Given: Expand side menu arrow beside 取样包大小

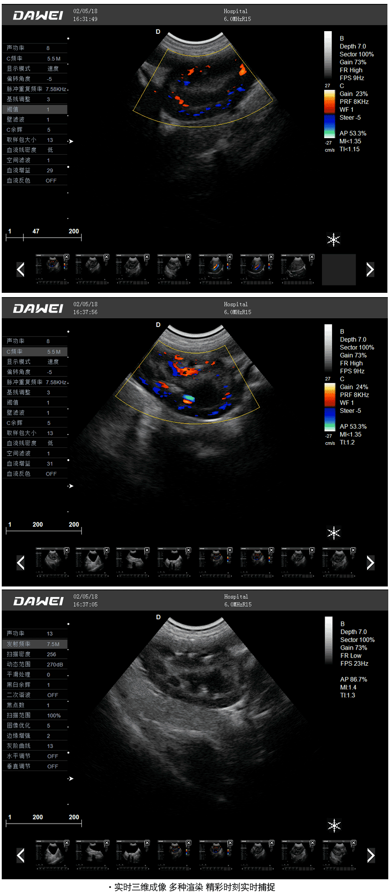Looking at the screenshot, I should tap(71, 141).
